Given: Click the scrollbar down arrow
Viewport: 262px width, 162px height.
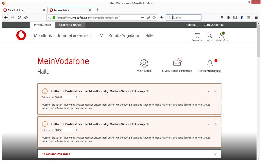Looking at the screenshot, I should coord(258,159).
